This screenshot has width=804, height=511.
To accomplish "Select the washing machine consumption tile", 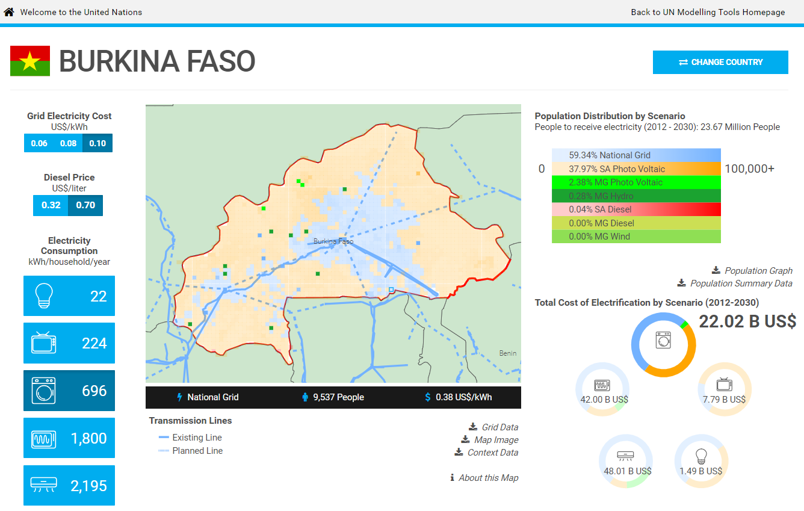I will (x=69, y=391).
